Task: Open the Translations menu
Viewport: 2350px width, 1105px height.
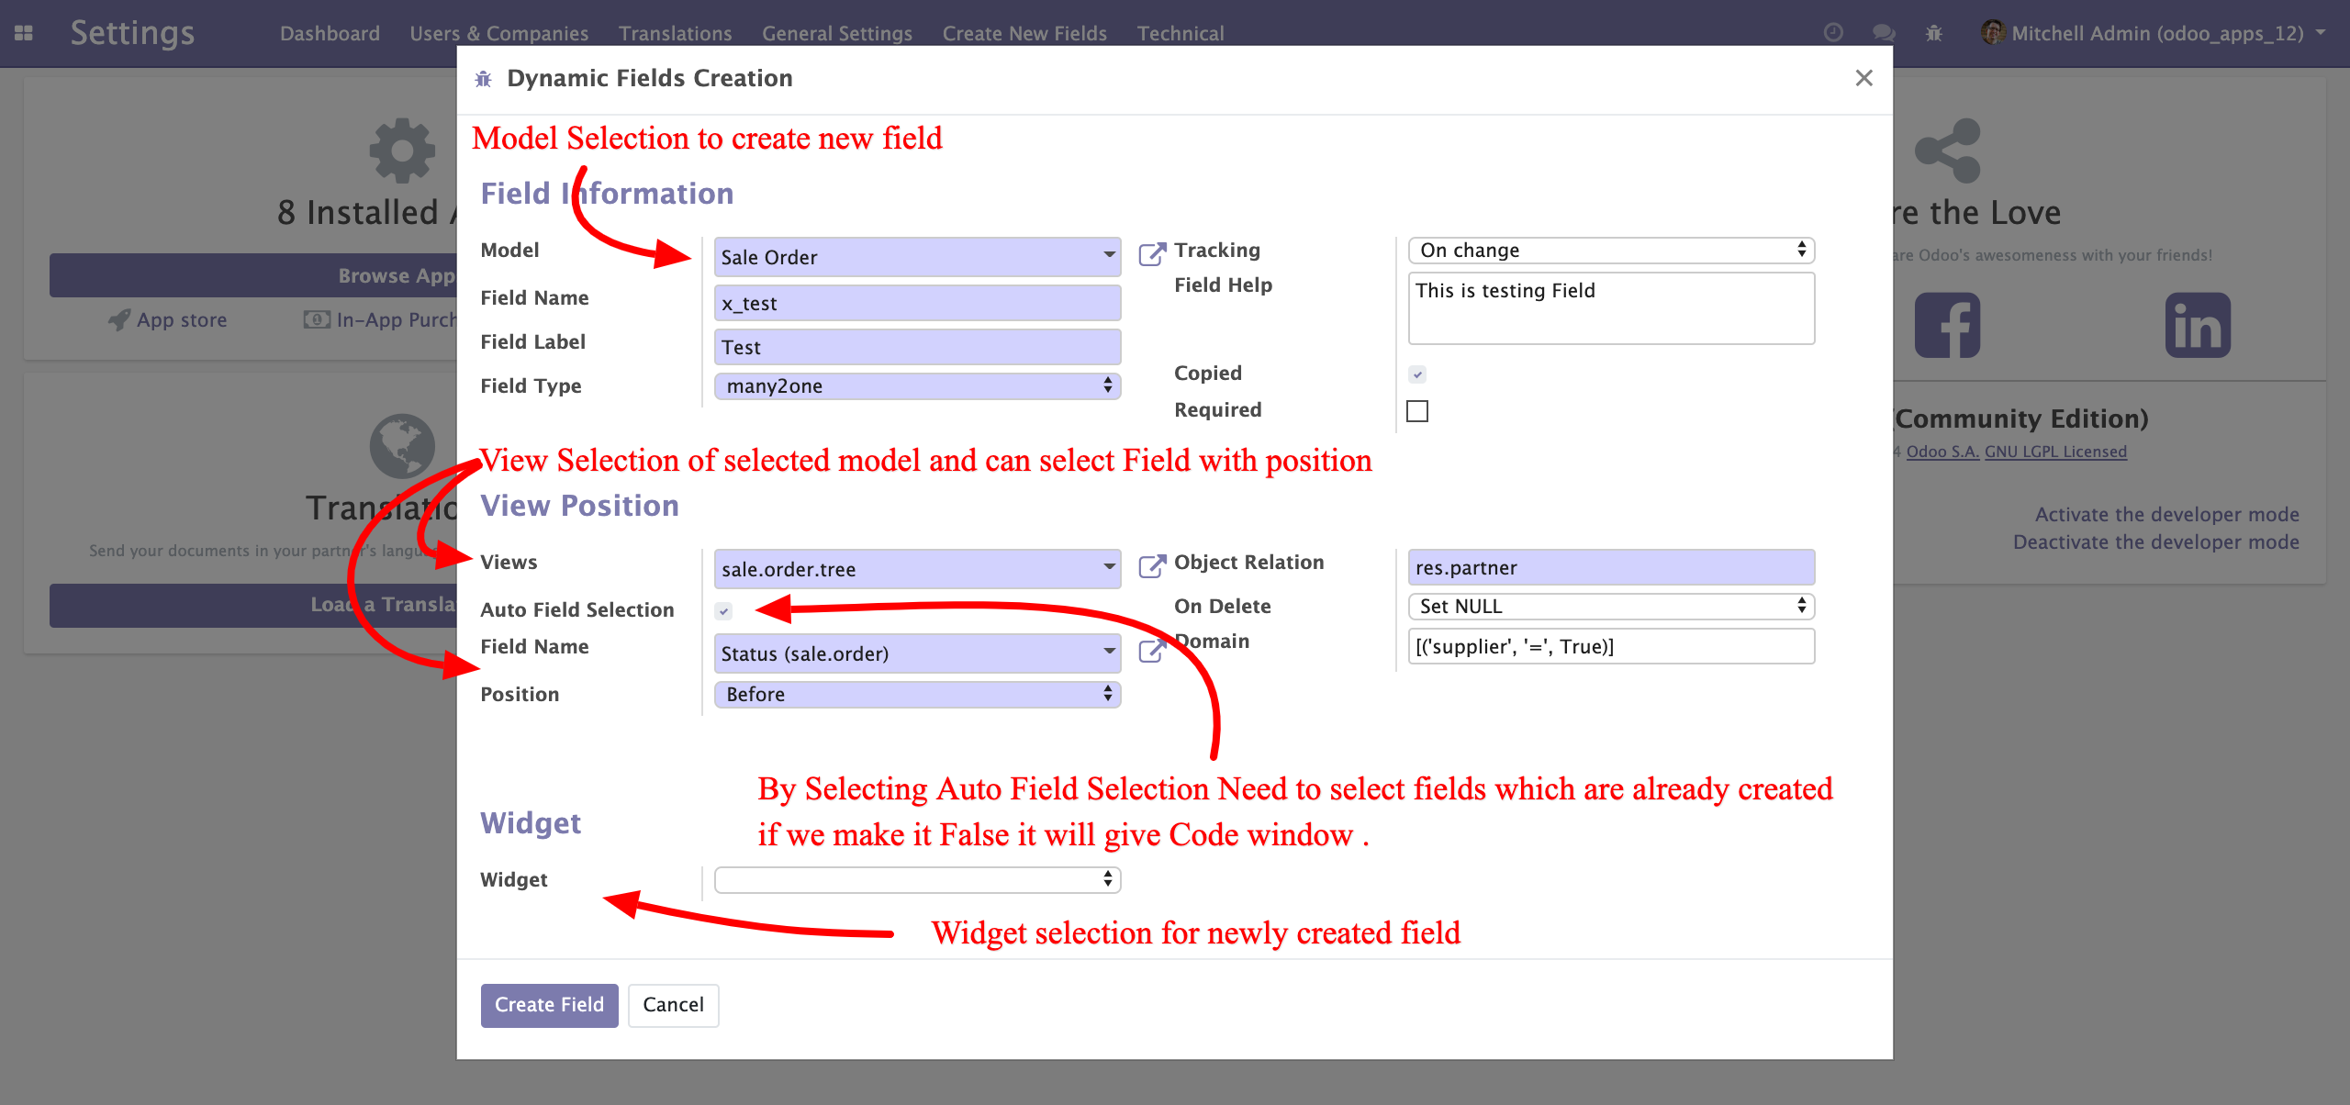Action: coord(675,33)
